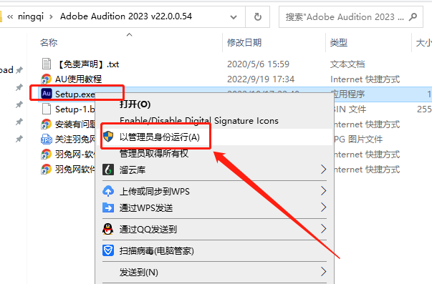
Task: Click Adobe Audition 2023 v22.0.0.54 breadcrumb
Action: point(126,16)
